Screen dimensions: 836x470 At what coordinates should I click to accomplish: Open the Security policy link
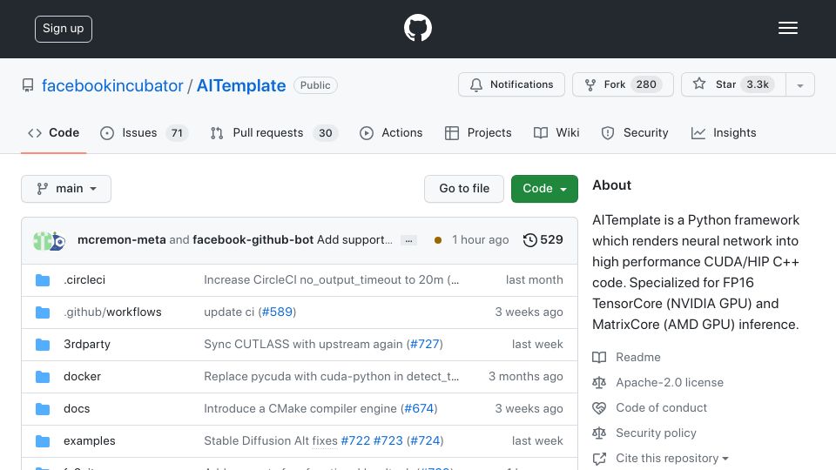coord(656,433)
